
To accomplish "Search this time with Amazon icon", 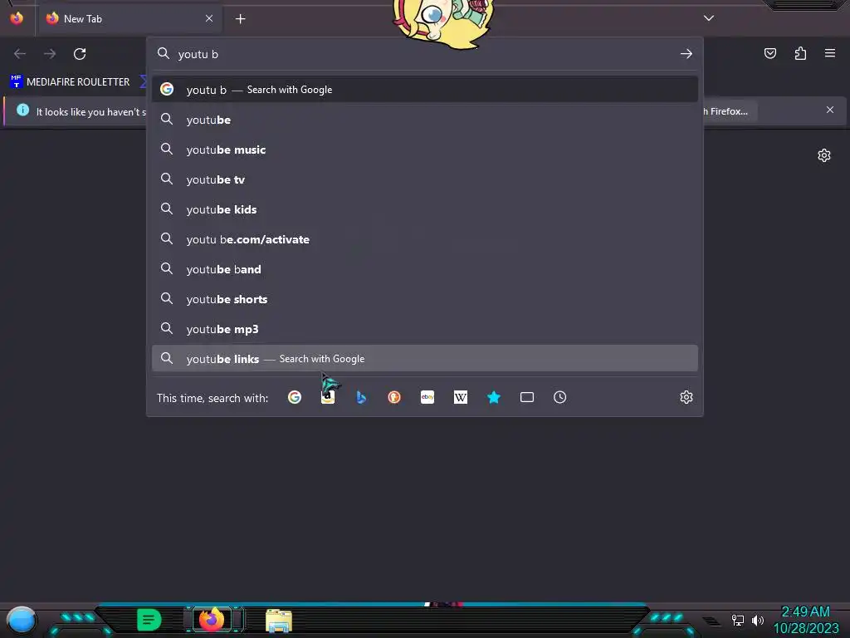I will coord(327,397).
